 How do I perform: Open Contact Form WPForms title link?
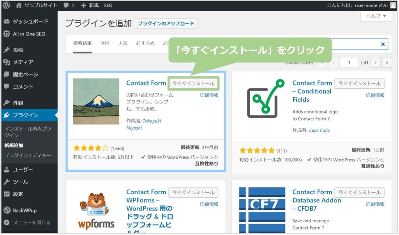point(150,212)
